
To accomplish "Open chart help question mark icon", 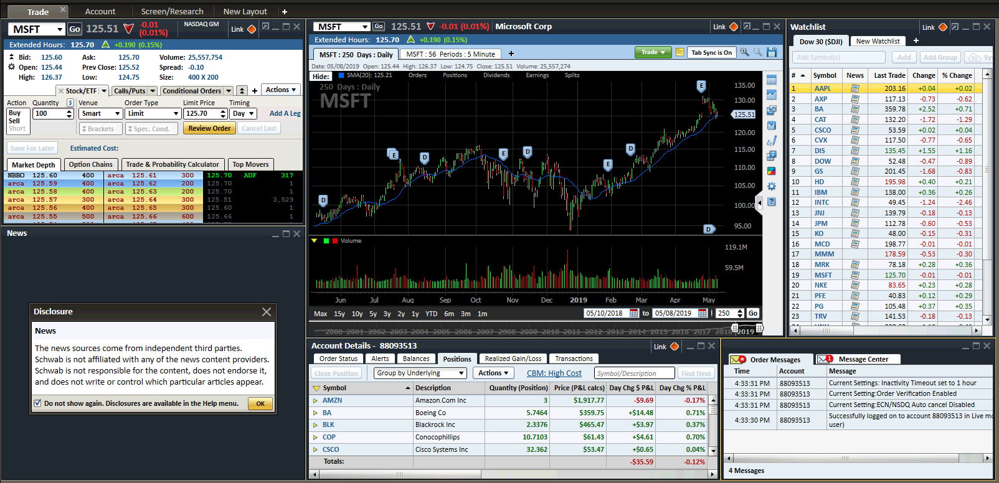I will 772,202.
